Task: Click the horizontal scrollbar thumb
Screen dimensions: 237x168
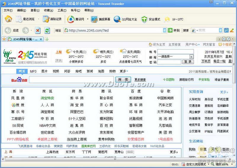Action: (x=115, y=159)
